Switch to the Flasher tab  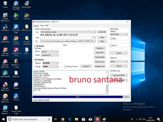36,26
